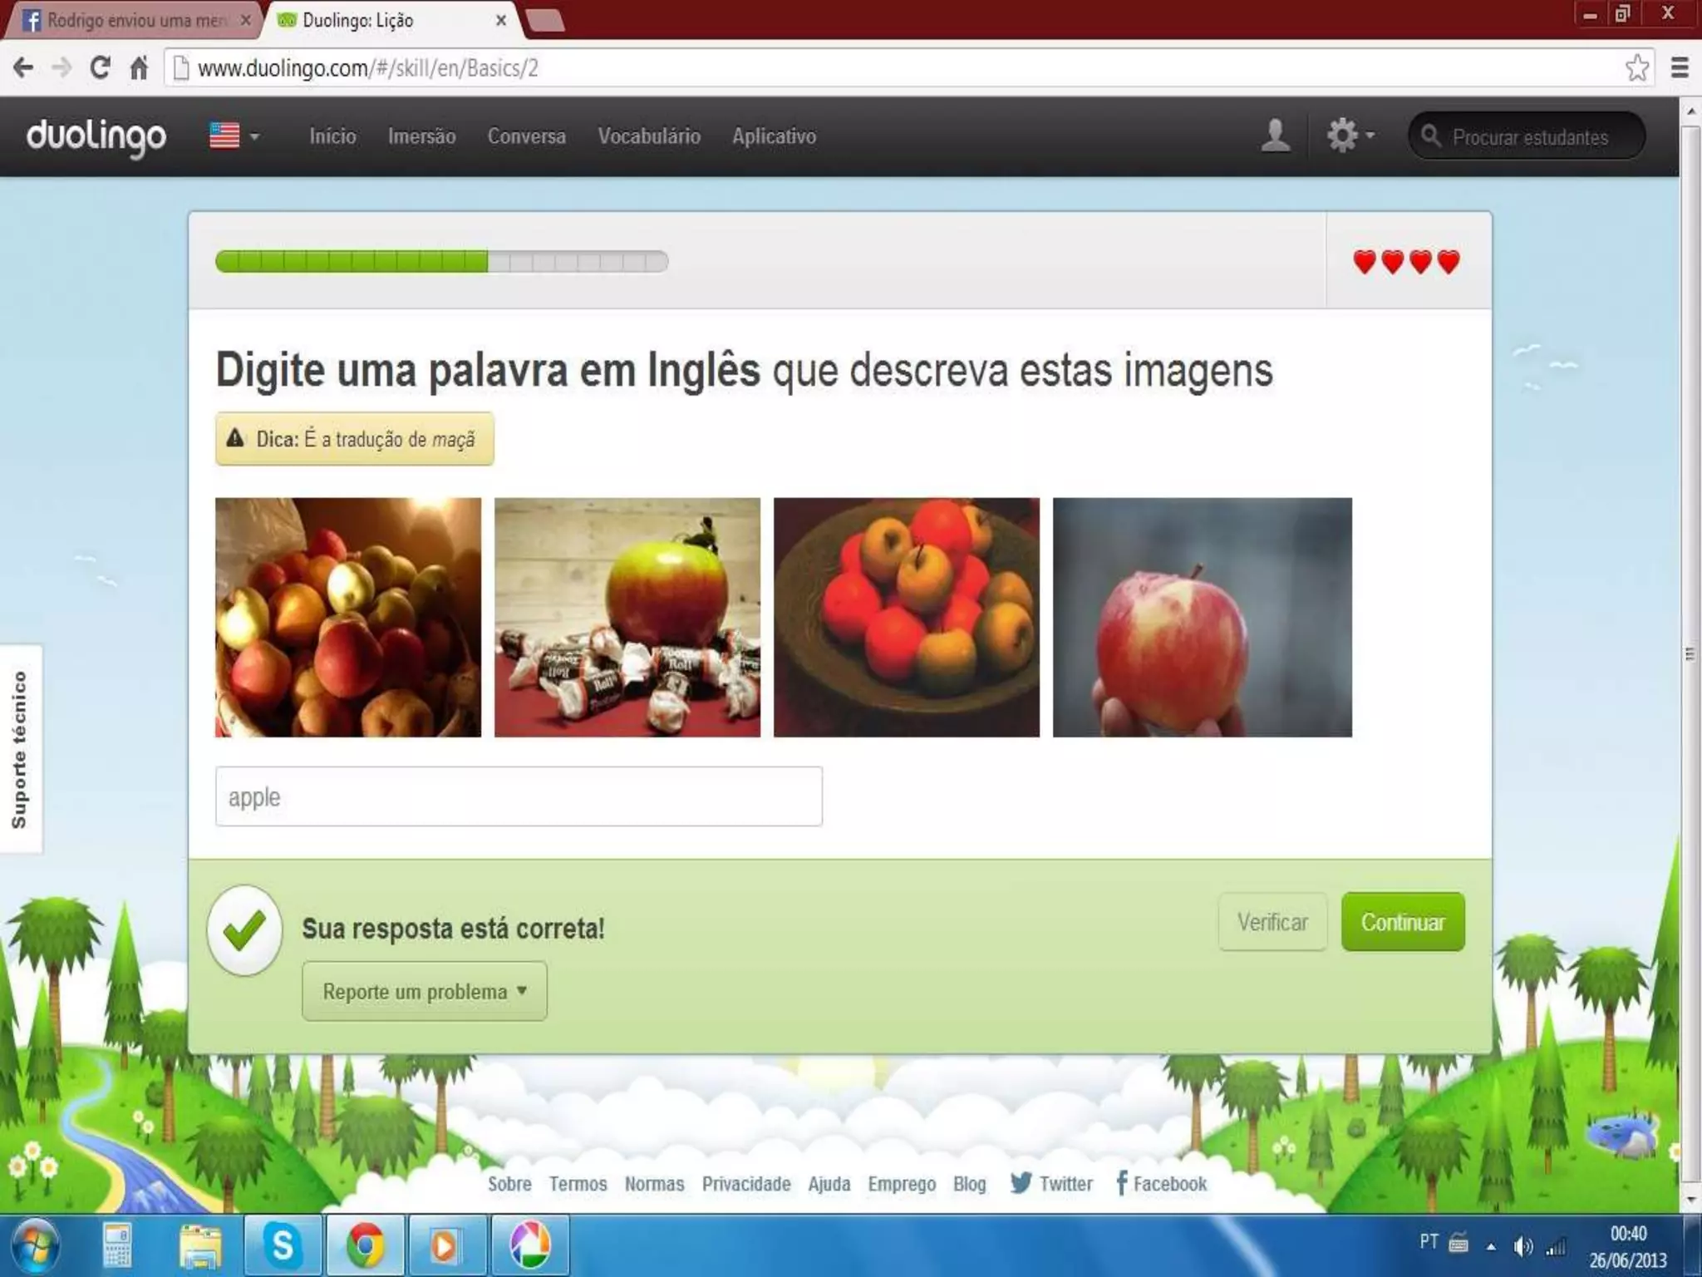Expand Reporte um problema dropdown
The image size is (1702, 1277).
coord(425,992)
